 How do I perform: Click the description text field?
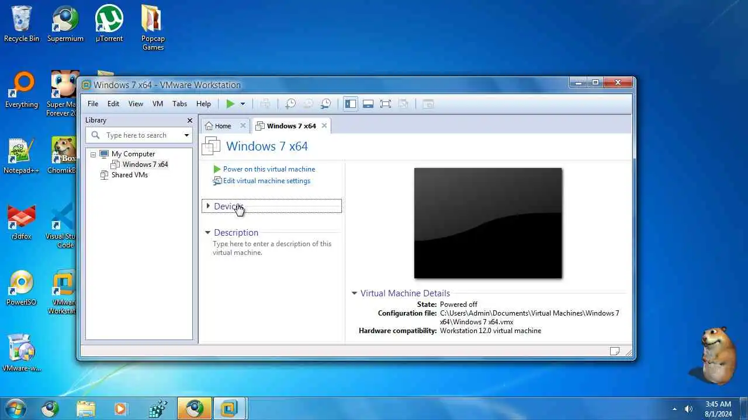272,249
